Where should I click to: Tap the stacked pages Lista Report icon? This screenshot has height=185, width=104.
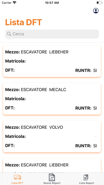click(86, 178)
